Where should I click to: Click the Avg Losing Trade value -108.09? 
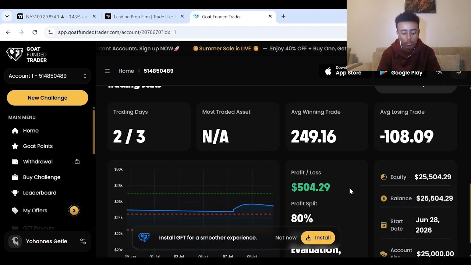coord(407,137)
